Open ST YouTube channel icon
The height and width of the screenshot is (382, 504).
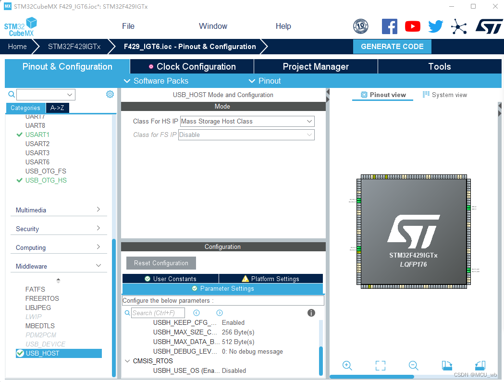pos(412,26)
